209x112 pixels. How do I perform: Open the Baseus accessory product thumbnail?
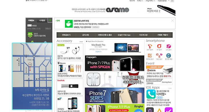point(70,69)
